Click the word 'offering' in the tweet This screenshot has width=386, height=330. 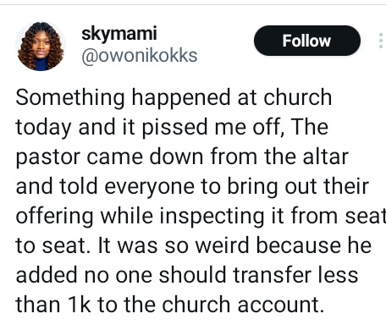click(x=54, y=217)
